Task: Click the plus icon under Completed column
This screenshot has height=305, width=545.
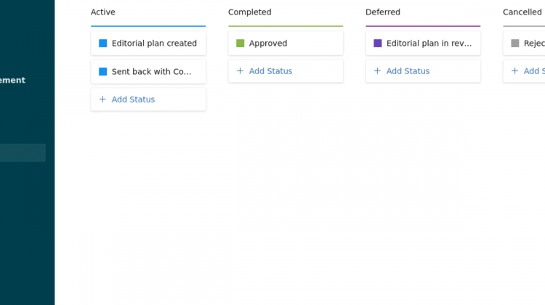Action: click(240, 71)
